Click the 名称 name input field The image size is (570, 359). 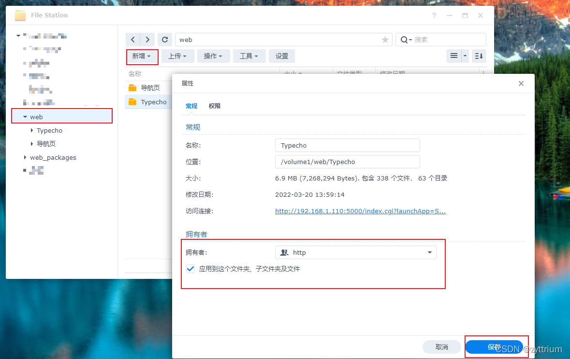[x=348, y=145]
